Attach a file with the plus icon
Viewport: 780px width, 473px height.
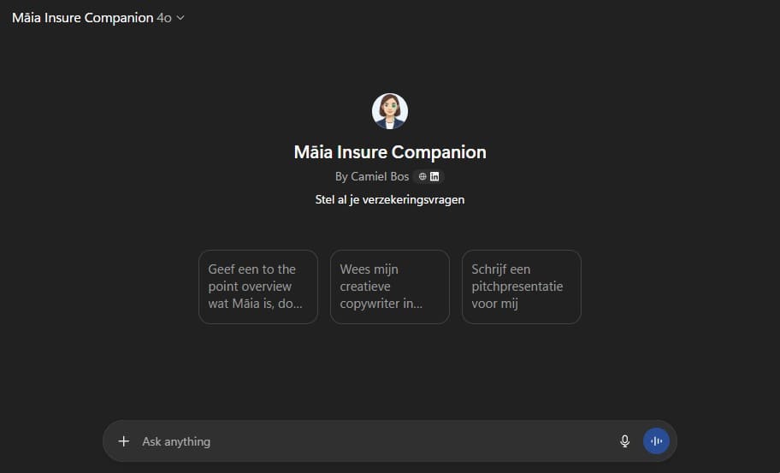point(124,441)
